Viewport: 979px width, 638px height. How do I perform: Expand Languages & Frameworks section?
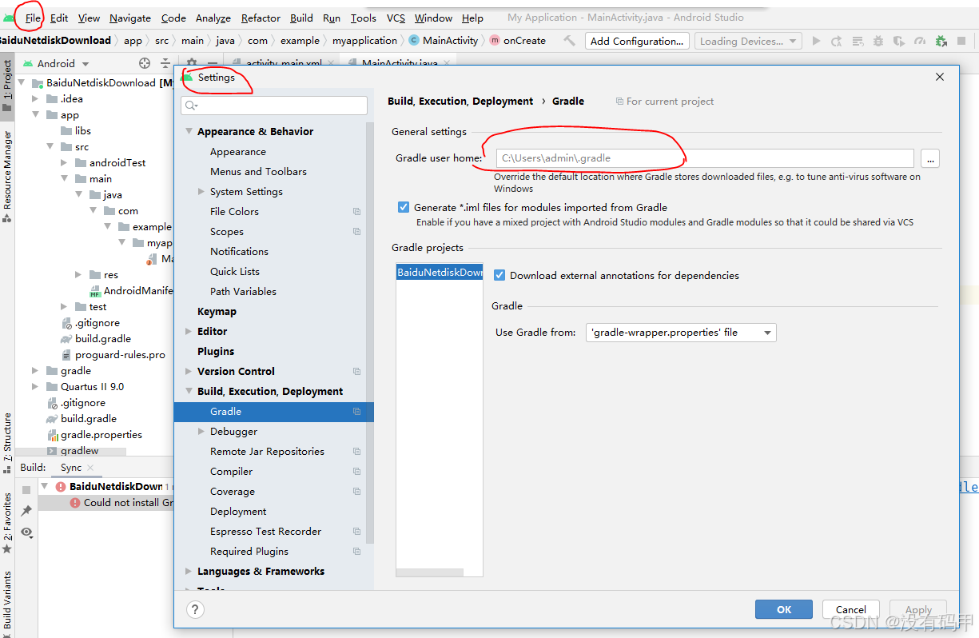pos(189,572)
